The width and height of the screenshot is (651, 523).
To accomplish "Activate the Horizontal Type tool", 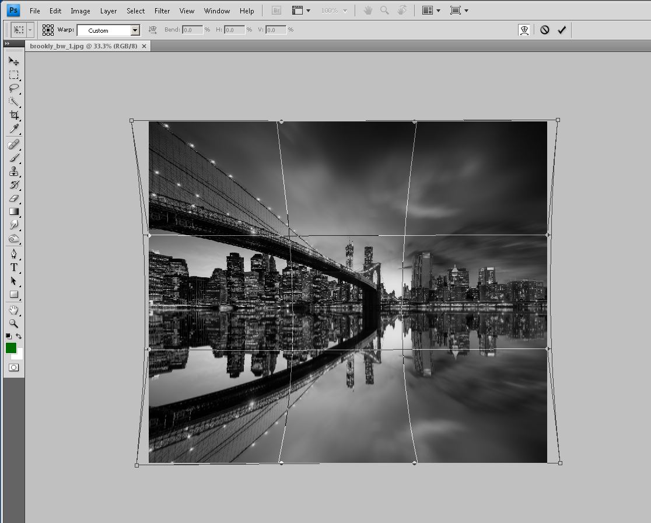I will (13, 267).
